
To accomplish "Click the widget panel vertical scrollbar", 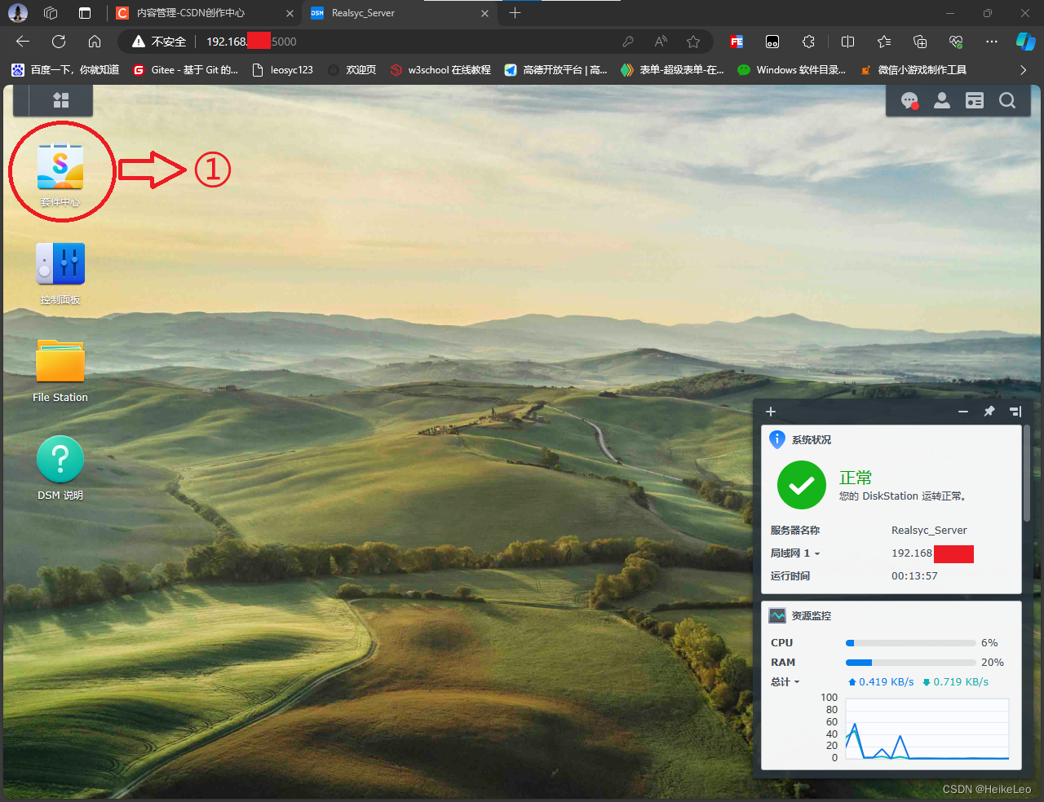I will point(1027,473).
